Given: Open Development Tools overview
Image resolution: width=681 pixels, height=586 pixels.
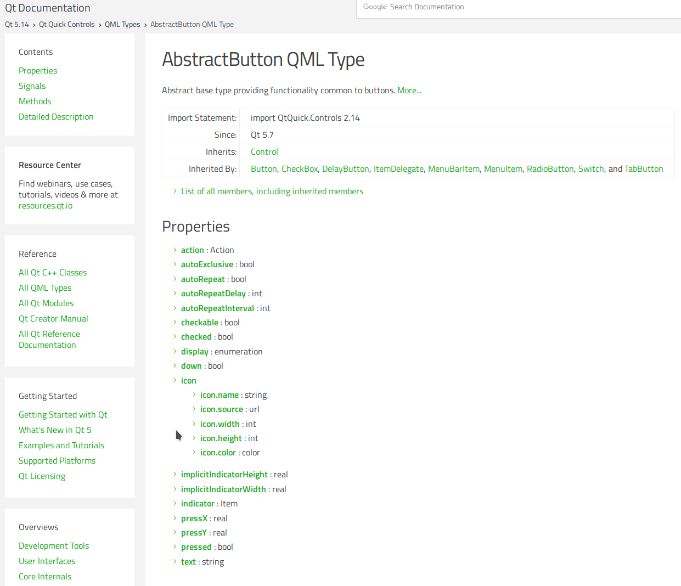Looking at the screenshot, I should [x=54, y=546].
